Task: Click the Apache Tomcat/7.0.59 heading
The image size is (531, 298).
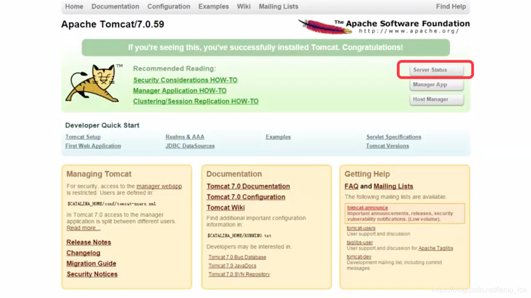Action: point(113,24)
